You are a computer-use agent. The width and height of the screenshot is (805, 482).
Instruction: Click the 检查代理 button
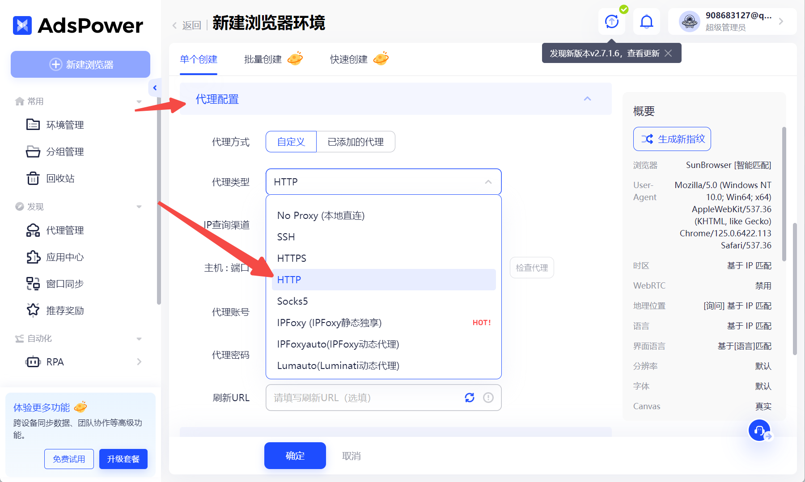pyautogui.click(x=532, y=268)
